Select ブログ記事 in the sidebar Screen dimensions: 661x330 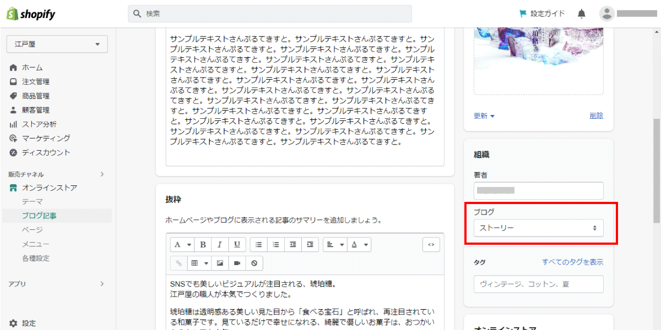coord(39,216)
